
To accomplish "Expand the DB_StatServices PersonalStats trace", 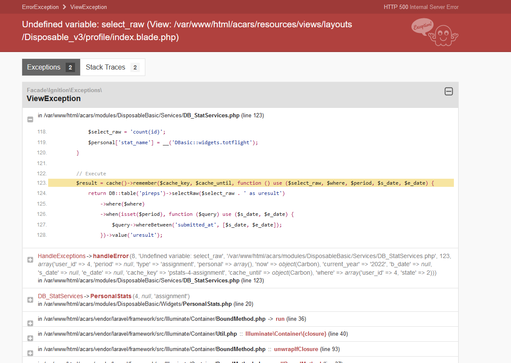I will tap(30, 300).
